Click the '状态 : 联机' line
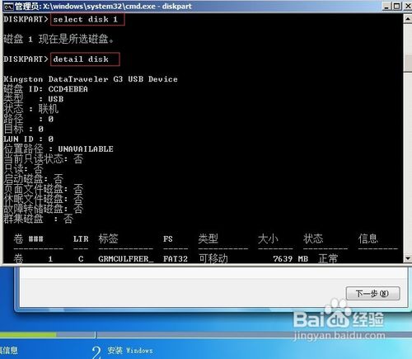This screenshot has width=412, height=359. tap(31, 109)
